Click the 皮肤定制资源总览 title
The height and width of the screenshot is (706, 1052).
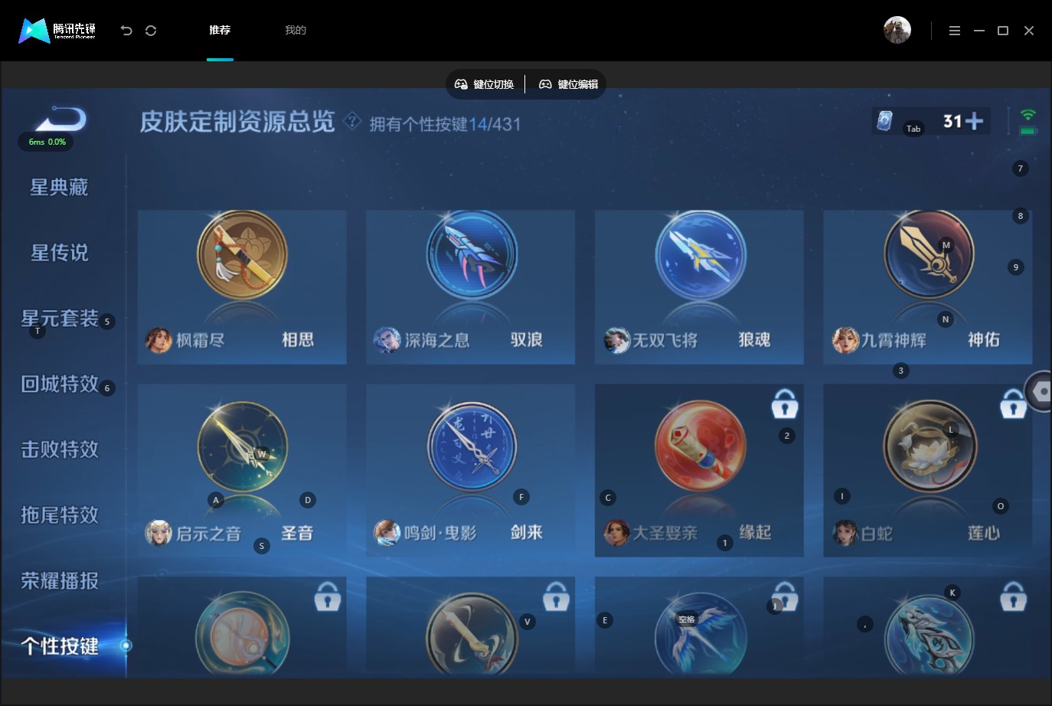237,122
